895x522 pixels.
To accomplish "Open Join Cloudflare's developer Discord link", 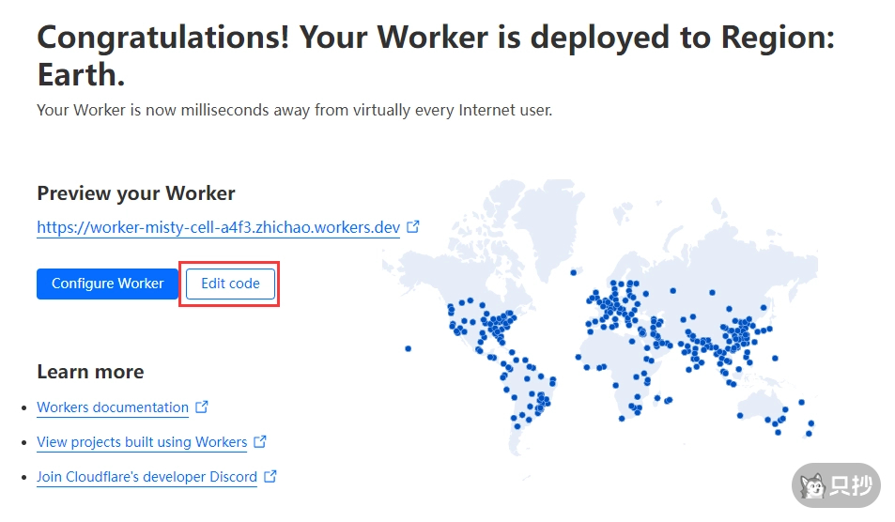I will pos(147,477).
